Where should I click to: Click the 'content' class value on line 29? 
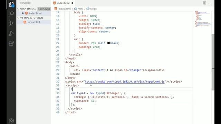98,70
